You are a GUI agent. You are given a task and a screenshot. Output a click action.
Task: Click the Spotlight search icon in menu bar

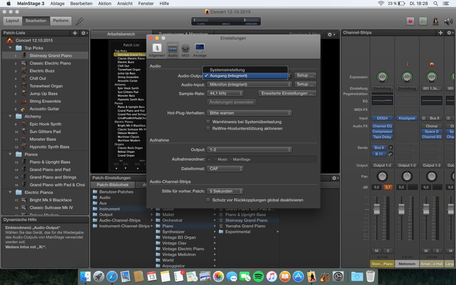(436, 4)
